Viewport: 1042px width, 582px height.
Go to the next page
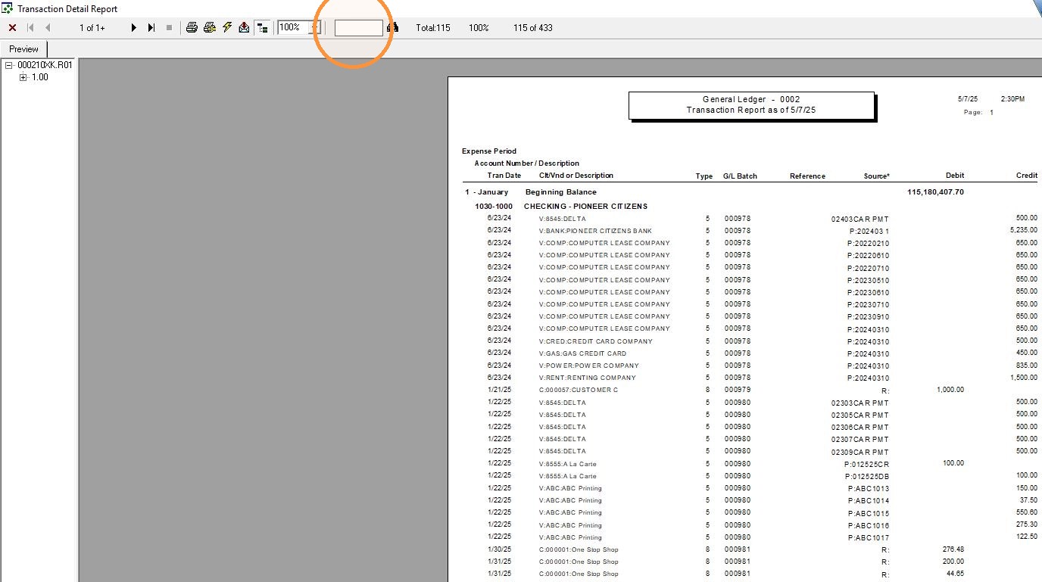point(134,28)
